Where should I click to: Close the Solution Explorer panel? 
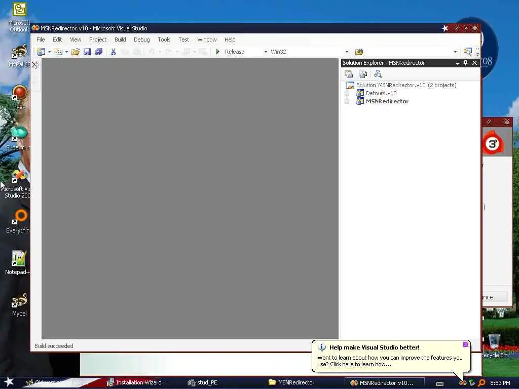click(474, 62)
